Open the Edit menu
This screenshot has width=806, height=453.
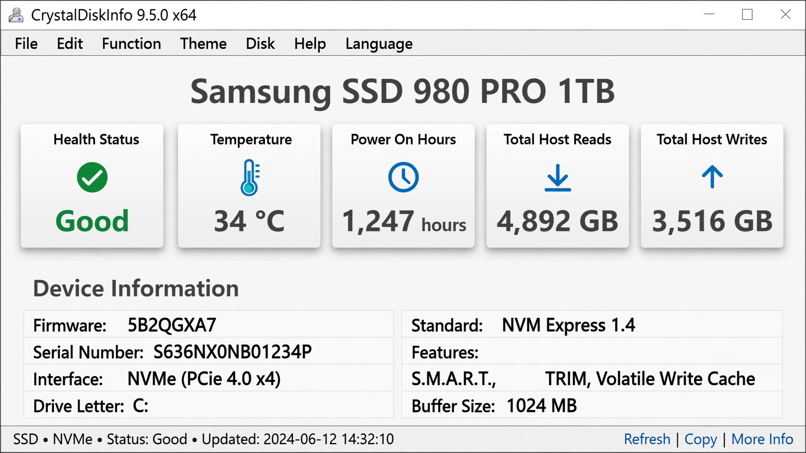(70, 43)
